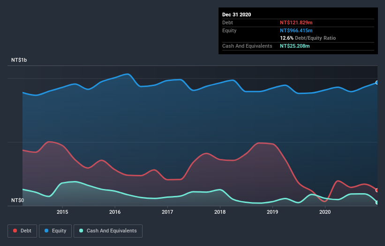Click the NT$121.829m debt value
The image size is (385, 246).
click(x=296, y=22)
